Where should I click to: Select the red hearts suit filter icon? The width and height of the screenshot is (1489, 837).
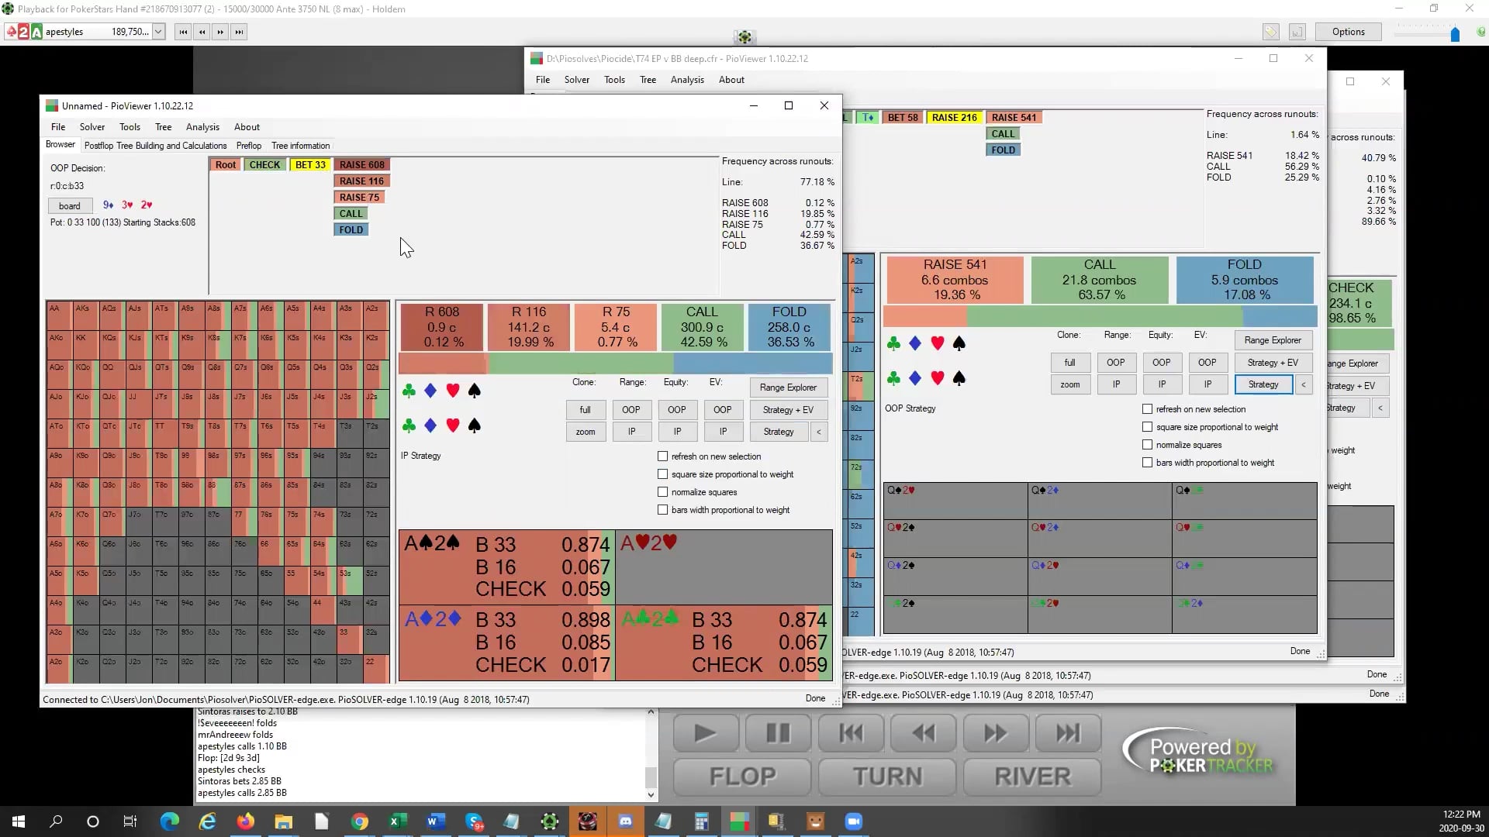pyautogui.click(x=453, y=391)
